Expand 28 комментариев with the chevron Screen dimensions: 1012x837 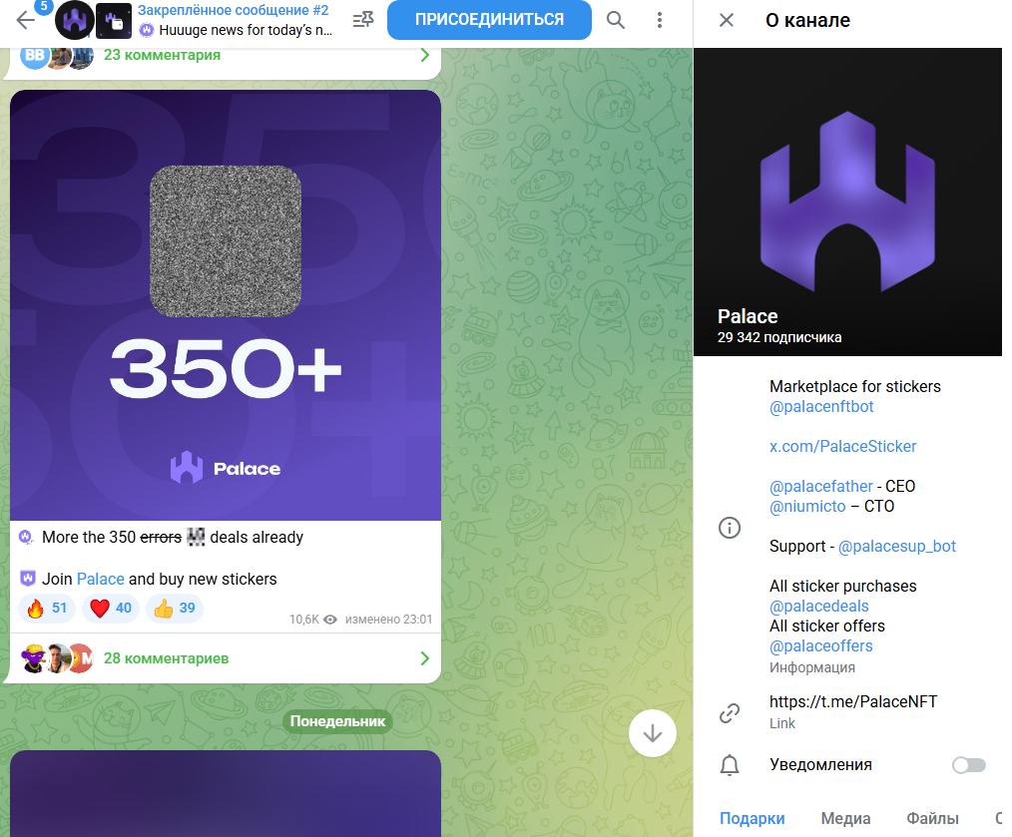[425, 658]
